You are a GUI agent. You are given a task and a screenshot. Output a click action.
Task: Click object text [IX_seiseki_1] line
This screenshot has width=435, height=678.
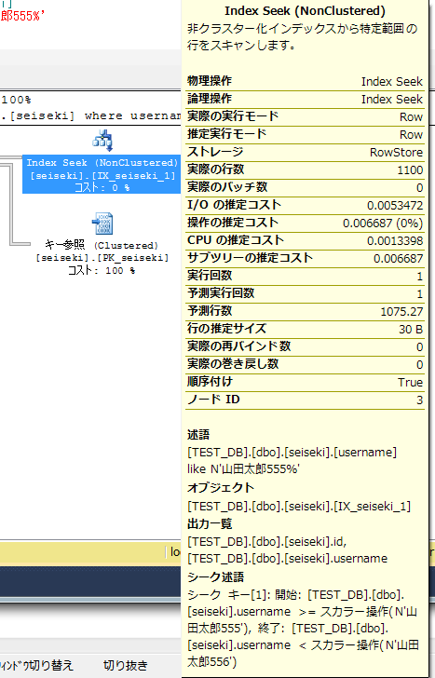coord(299,506)
